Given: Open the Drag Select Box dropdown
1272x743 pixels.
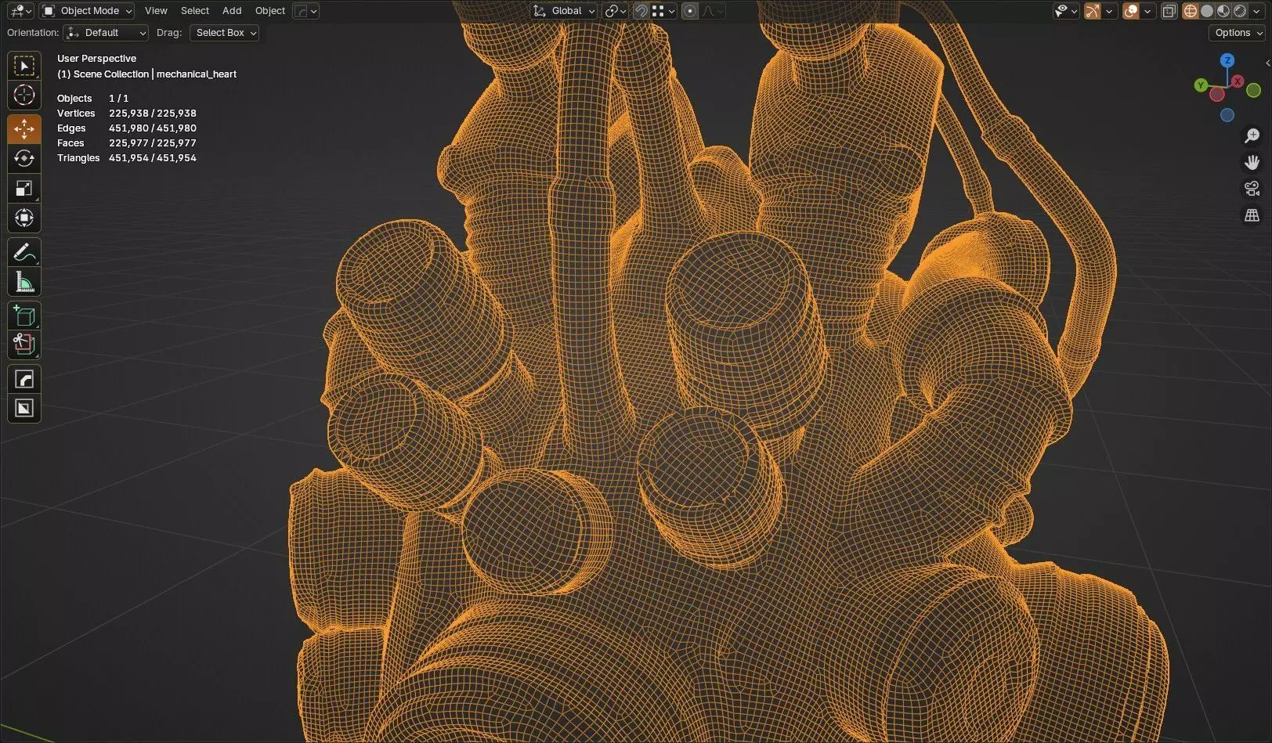Looking at the screenshot, I should [x=224, y=33].
